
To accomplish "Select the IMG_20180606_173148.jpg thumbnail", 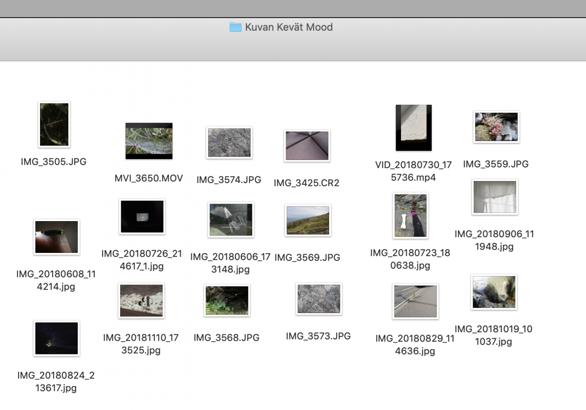I will click(230, 220).
